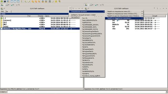
Task: Choose %PUBLIC% variable
Action: (92, 60)
